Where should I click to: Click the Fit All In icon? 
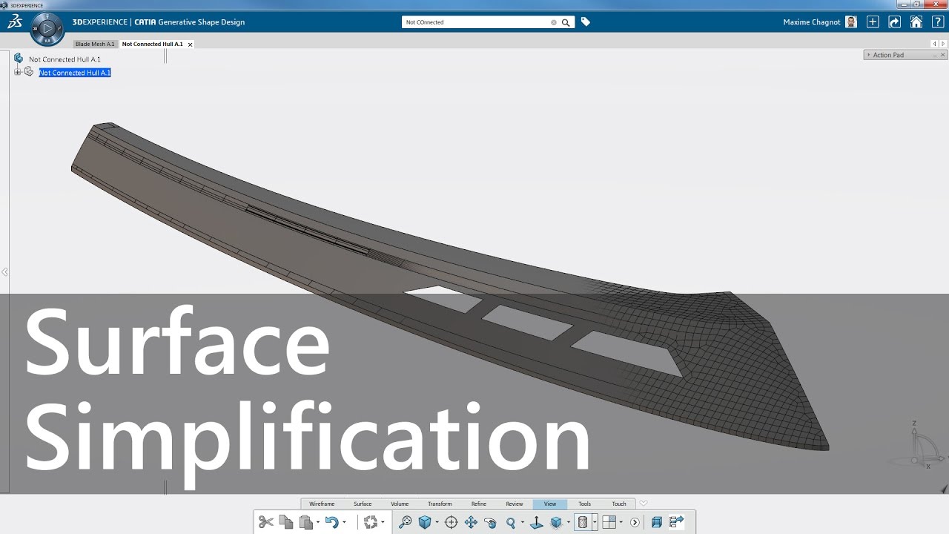(x=405, y=522)
